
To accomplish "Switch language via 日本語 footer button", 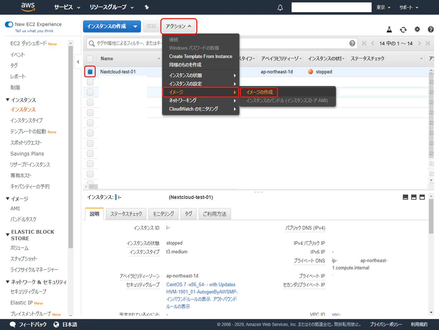I will pos(70,324).
